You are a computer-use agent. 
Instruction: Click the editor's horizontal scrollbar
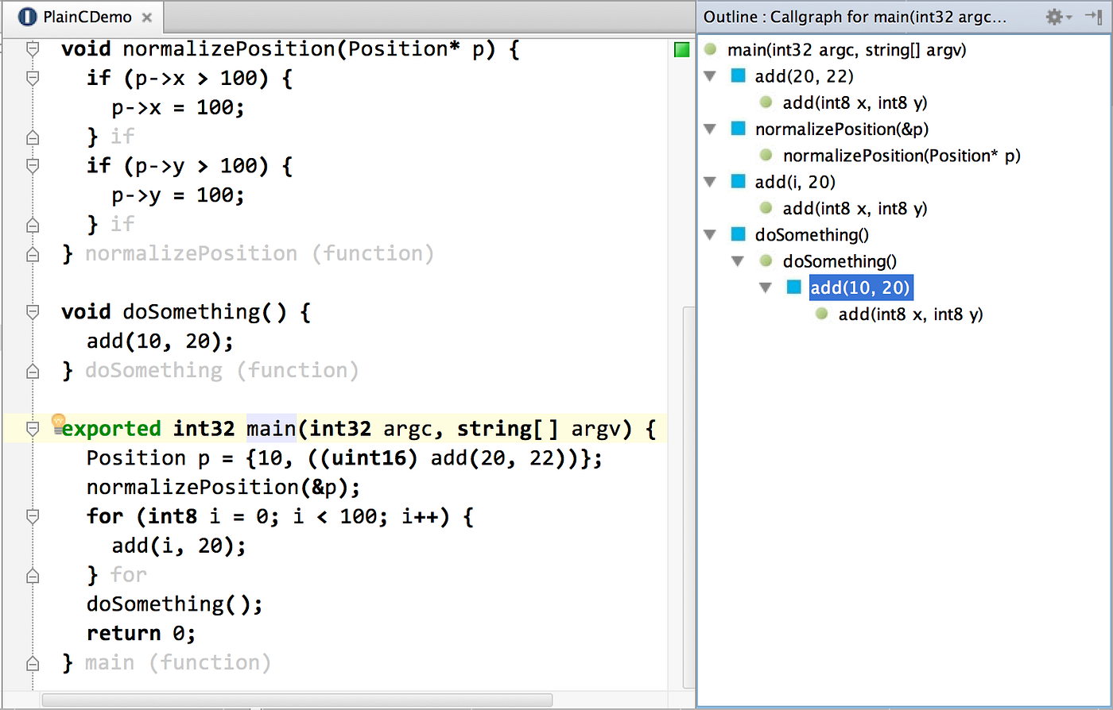[x=297, y=700]
